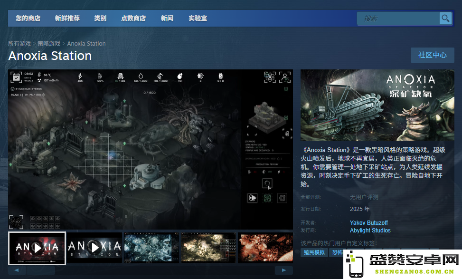The image size is (462, 279).
Task: Open the 类别 menu
Action: tap(100, 18)
